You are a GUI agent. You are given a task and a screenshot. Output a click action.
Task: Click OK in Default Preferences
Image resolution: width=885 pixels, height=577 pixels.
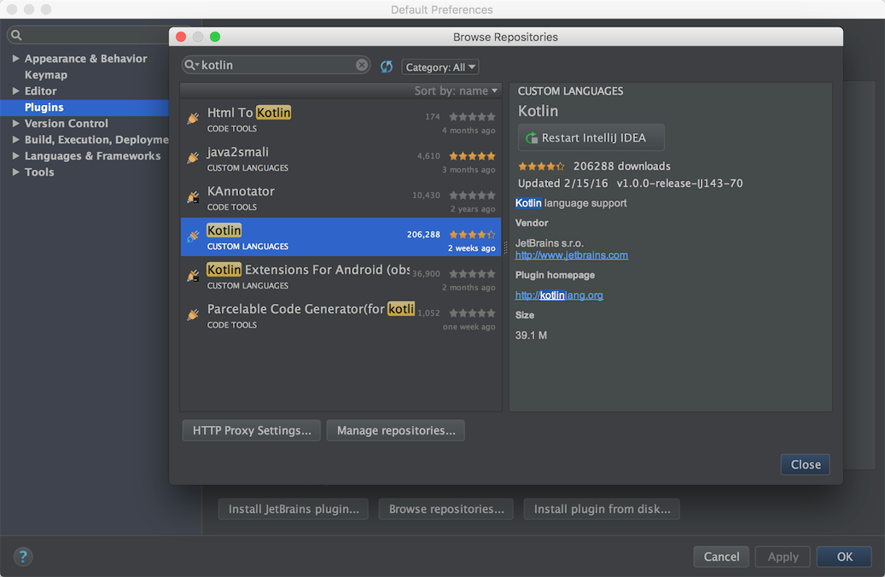tap(844, 557)
